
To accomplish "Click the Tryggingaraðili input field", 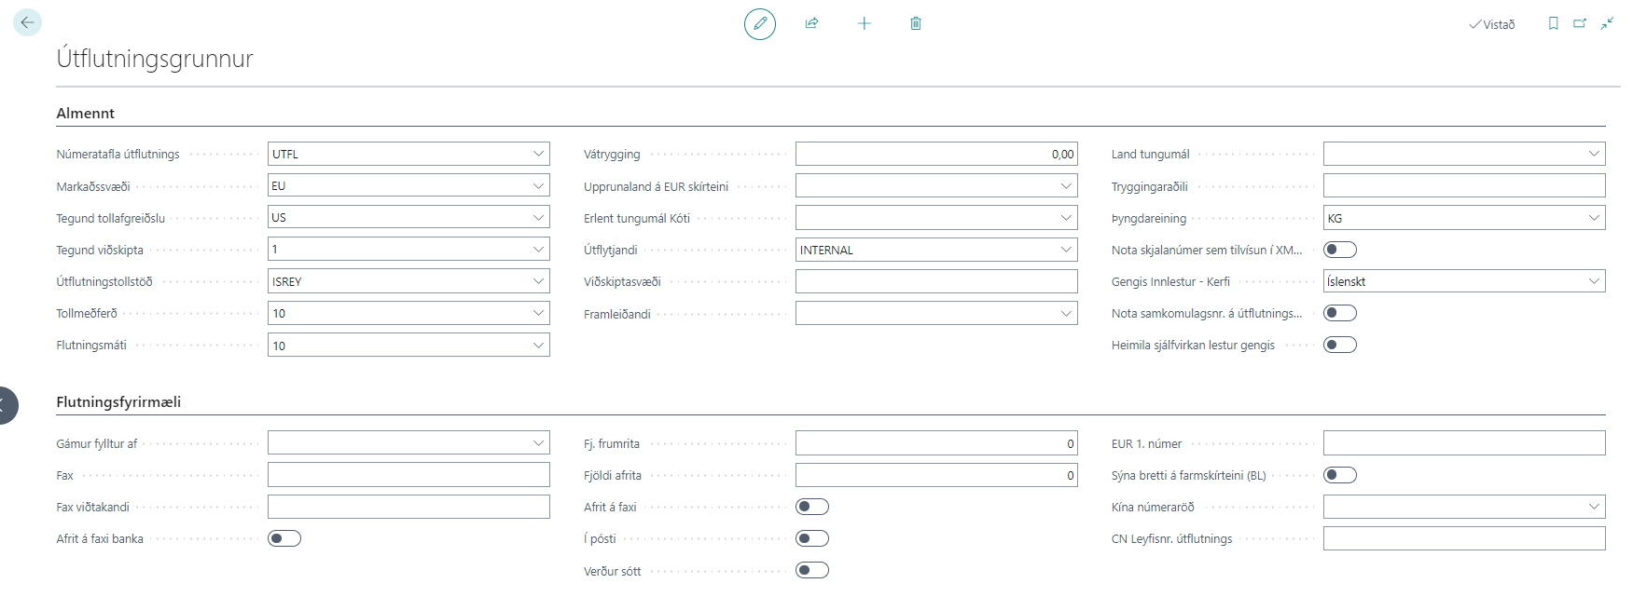I will (x=1463, y=186).
